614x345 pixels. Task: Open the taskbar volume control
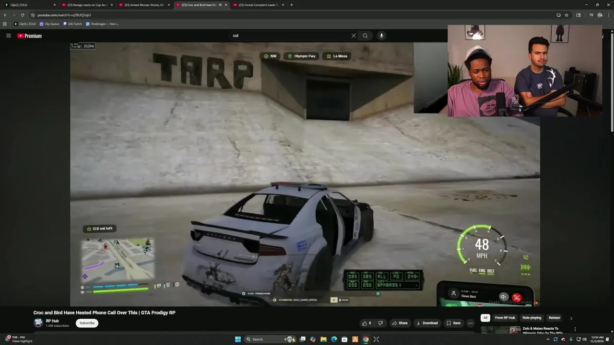pyautogui.click(x=584, y=339)
